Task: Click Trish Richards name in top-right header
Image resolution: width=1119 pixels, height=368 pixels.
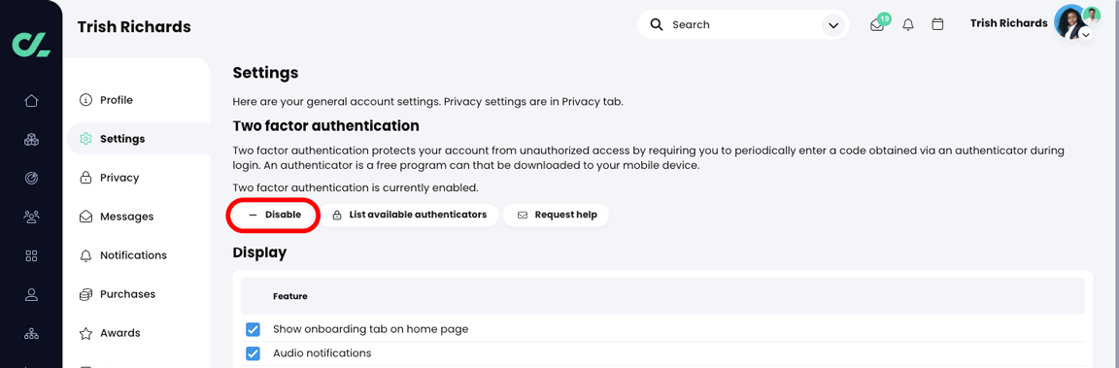Action: pyautogui.click(x=1008, y=23)
